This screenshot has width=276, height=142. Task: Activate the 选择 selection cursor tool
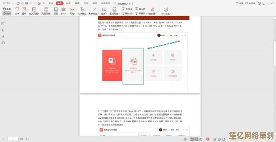7,14
